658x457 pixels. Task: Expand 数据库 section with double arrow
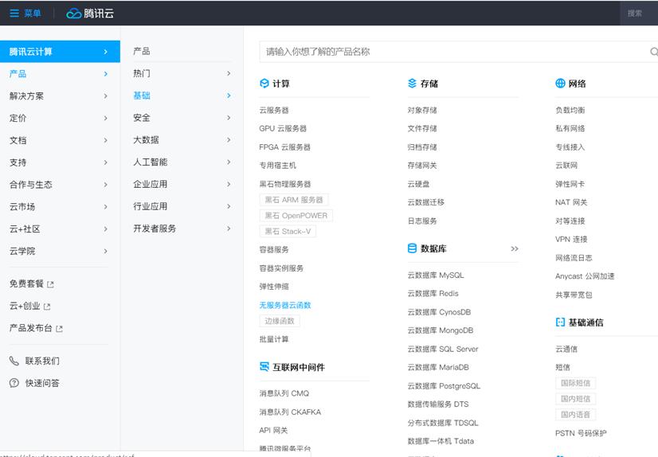[x=515, y=248]
